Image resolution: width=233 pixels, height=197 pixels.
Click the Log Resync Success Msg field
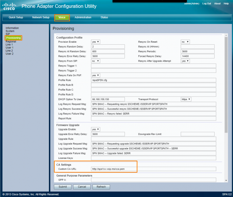153,109
